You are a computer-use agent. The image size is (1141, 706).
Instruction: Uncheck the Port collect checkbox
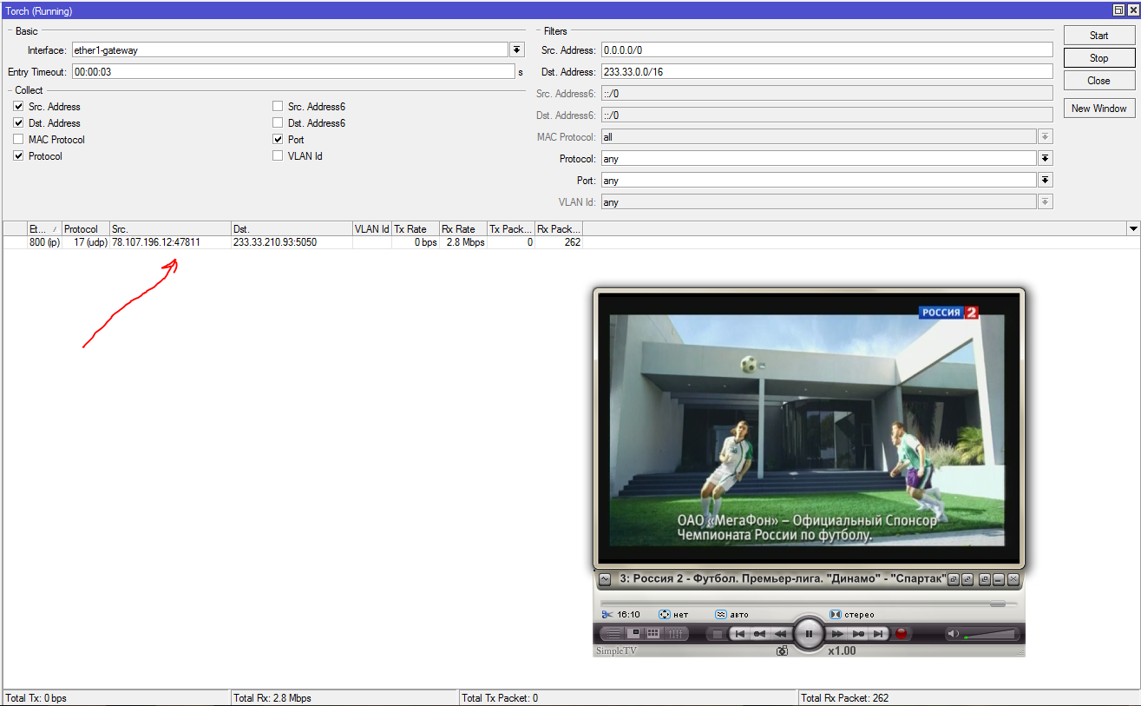point(278,139)
